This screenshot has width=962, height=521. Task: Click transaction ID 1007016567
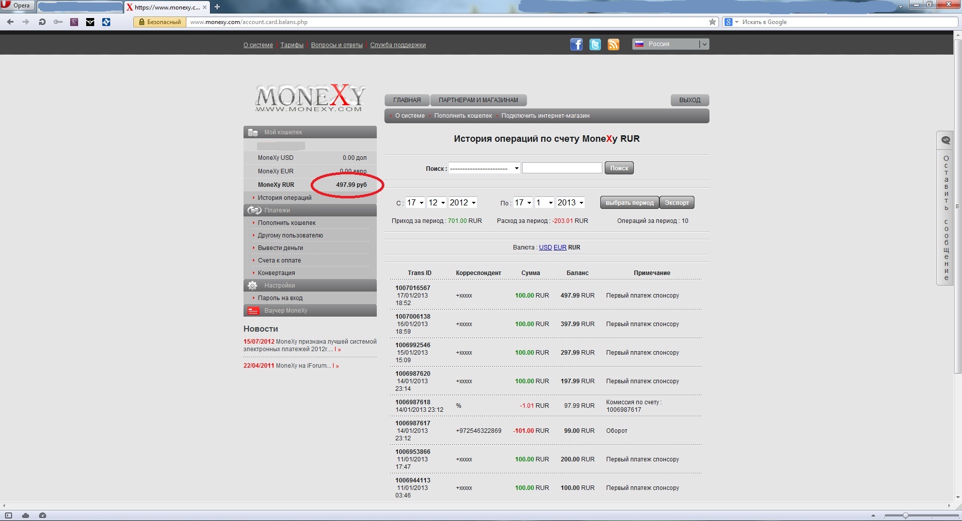(413, 288)
